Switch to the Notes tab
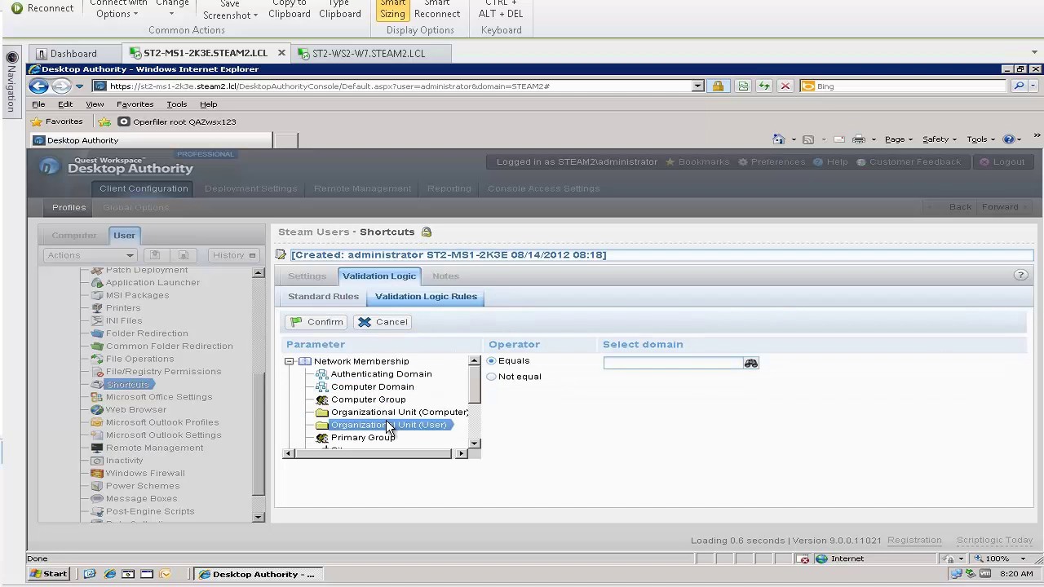Screen dimensions: 1044x587 445,276
